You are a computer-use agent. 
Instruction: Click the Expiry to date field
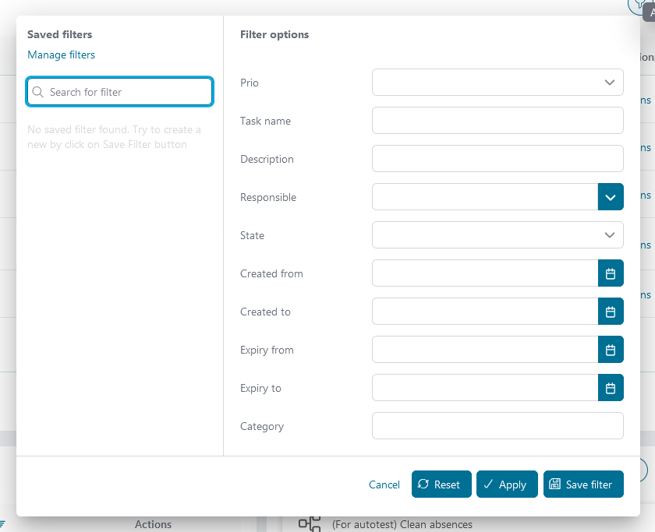pos(485,388)
